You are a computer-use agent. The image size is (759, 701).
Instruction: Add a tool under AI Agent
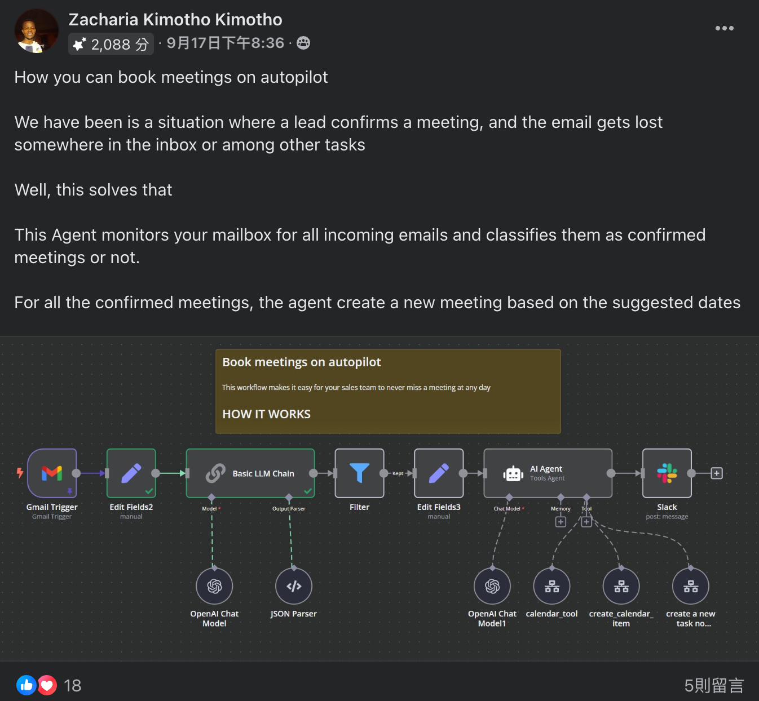click(x=586, y=522)
